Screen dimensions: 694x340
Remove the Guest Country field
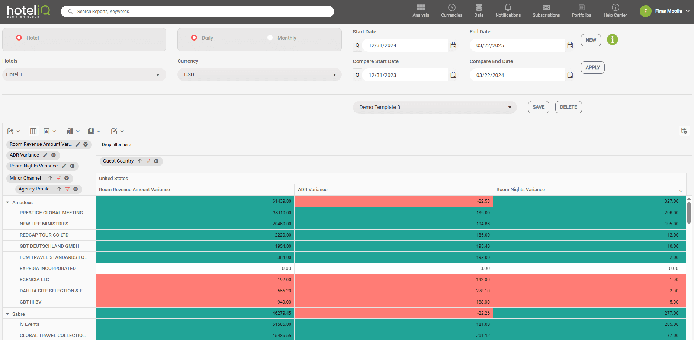[156, 161]
